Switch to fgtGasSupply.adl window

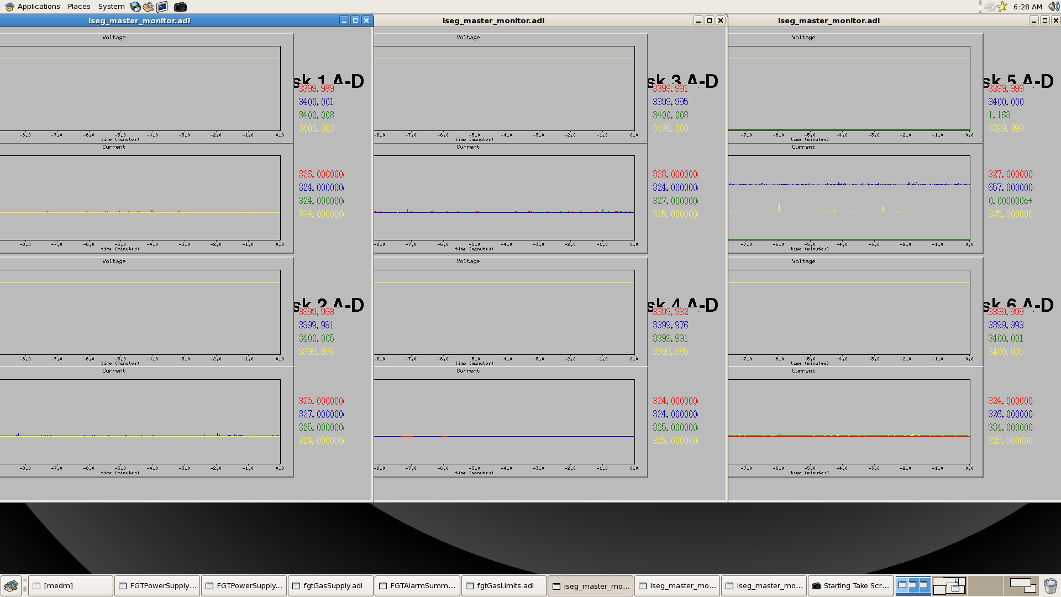(331, 585)
